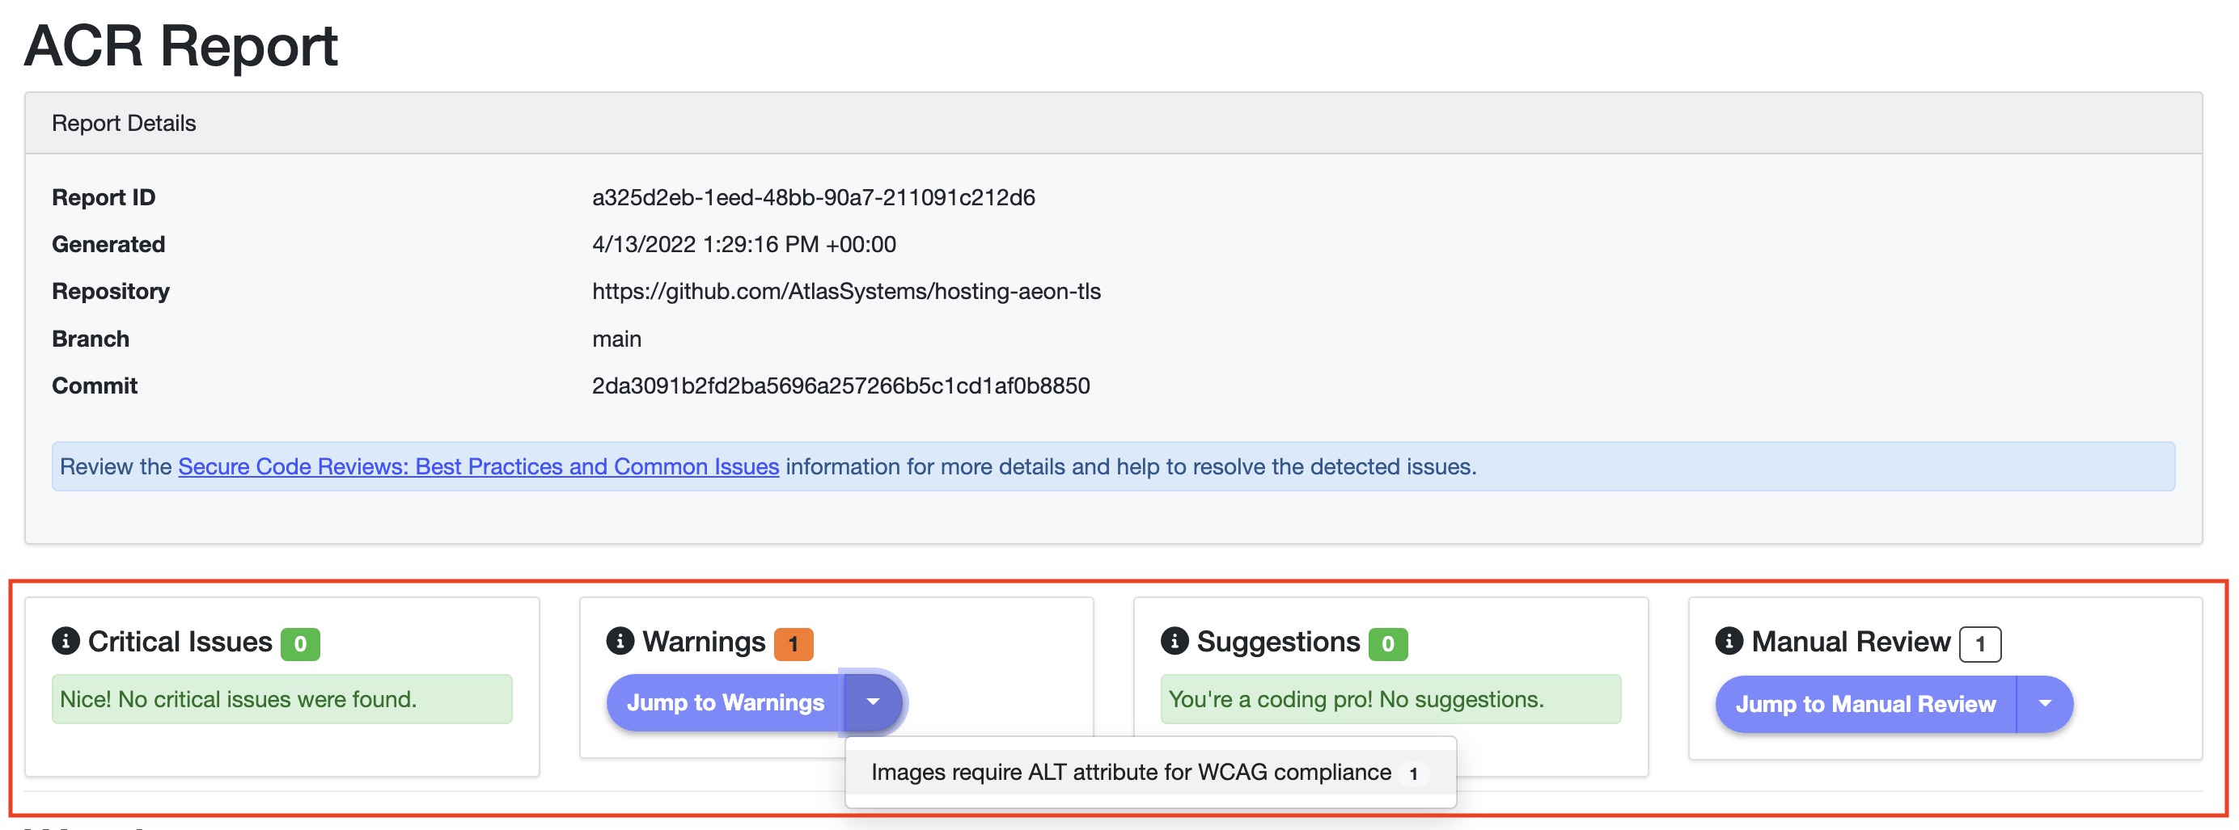
Task: Click the 1 count on the WCAG compliance item
Action: (1415, 773)
